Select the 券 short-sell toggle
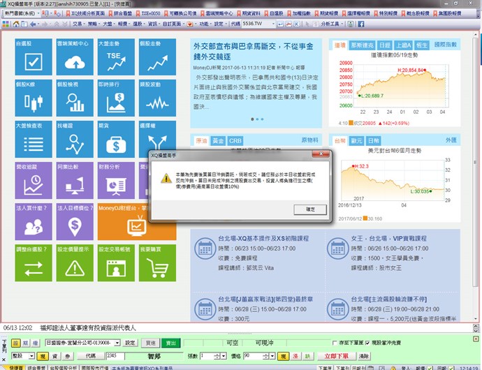482x370 pixels. (x=68, y=356)
